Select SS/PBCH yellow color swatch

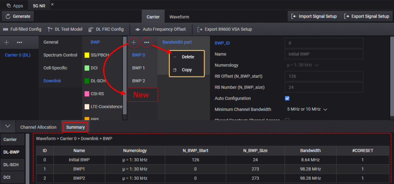[87, 55]
